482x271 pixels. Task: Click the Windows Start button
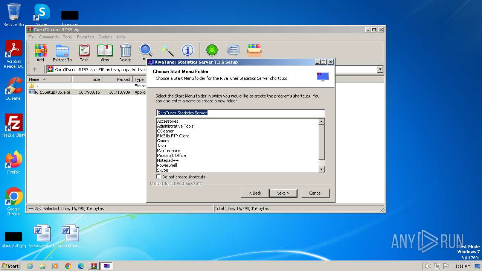(x=11, y=266)
